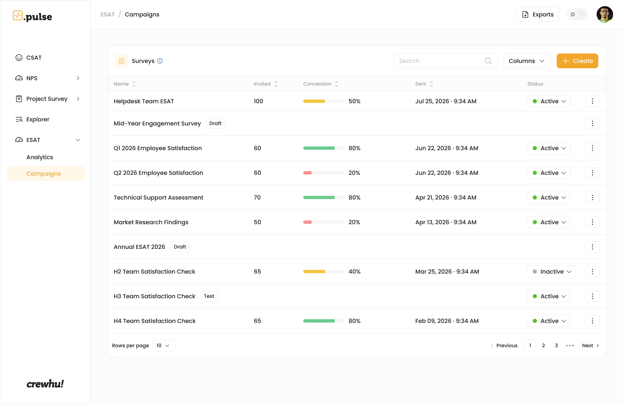This screenshot has width=623, height=404.
Task: Open the info icon next to Surveys
Action: pos(160,61)
